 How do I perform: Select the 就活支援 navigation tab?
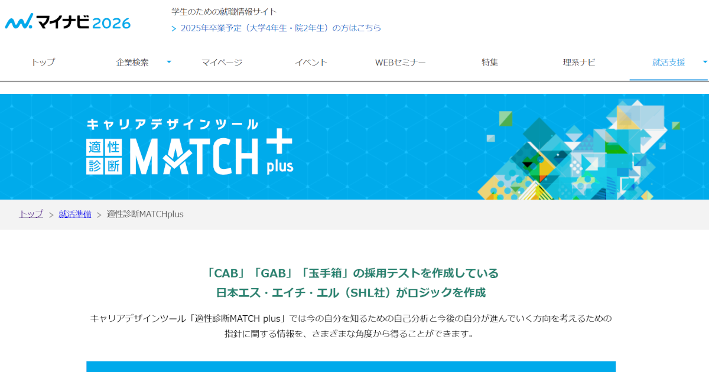point(668,63)
